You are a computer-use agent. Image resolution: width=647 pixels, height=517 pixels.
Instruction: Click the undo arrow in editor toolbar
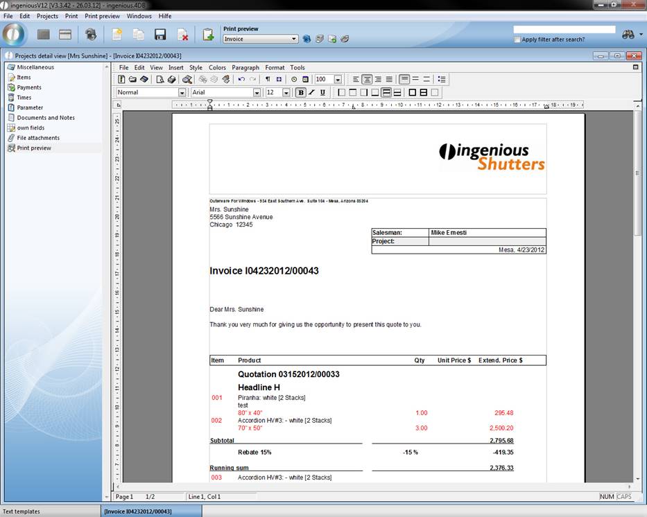[x=241, y=80]
